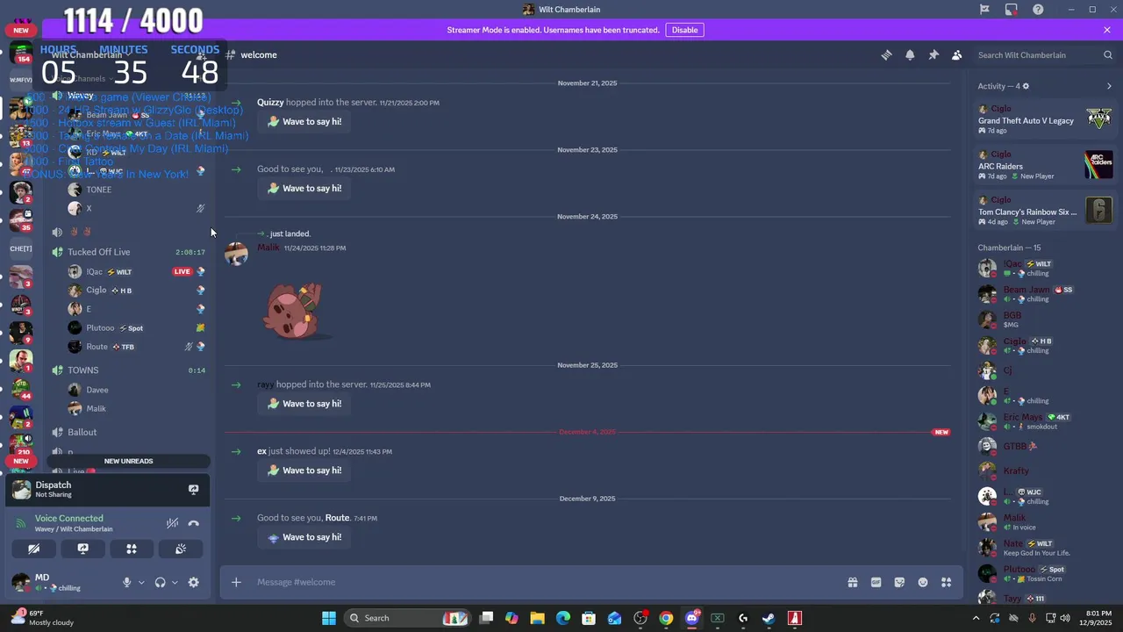Open Nate in member list
The width and height of the screenshot is (1123, 632).
1045,548
